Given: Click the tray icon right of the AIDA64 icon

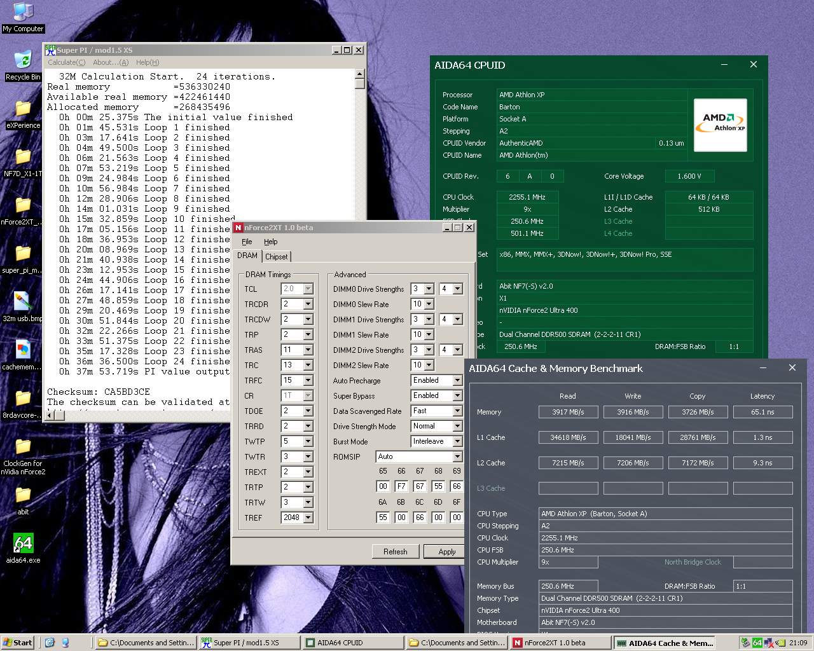Looking at the screenshot, I should point(768,643).
